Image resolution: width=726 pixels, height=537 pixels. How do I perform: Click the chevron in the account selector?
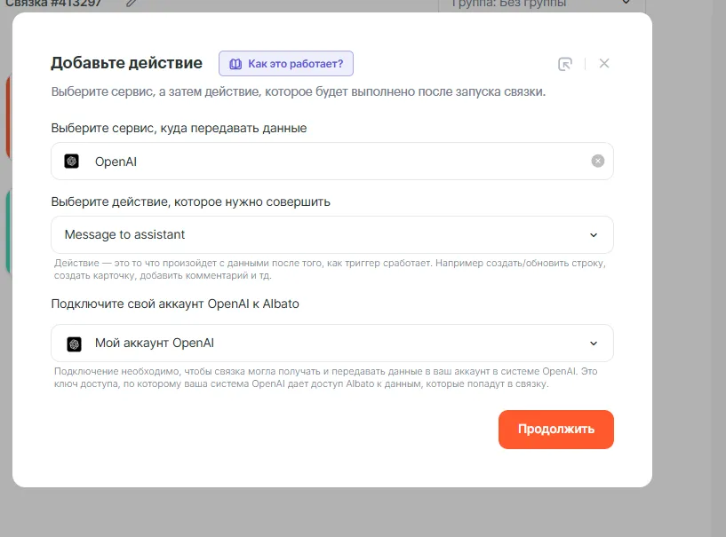tap(594, 344)
